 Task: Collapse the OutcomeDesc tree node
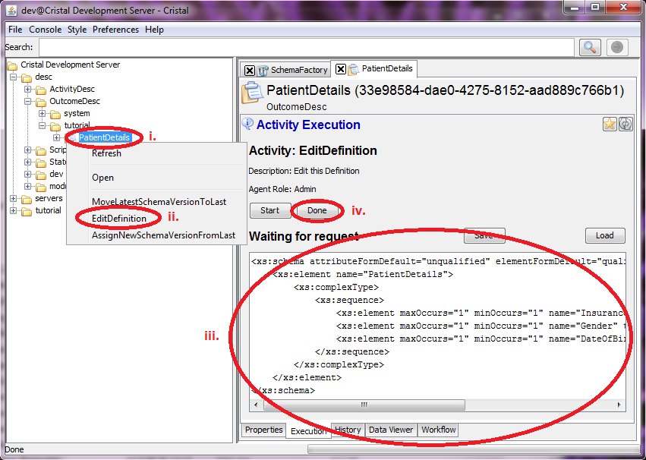(x=27, y=101)
